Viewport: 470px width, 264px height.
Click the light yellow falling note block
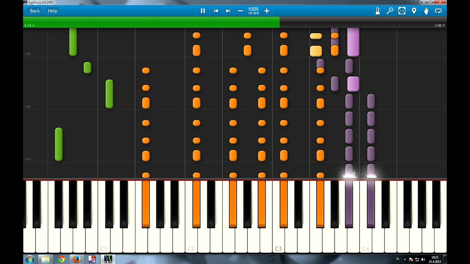pos(316,51)
